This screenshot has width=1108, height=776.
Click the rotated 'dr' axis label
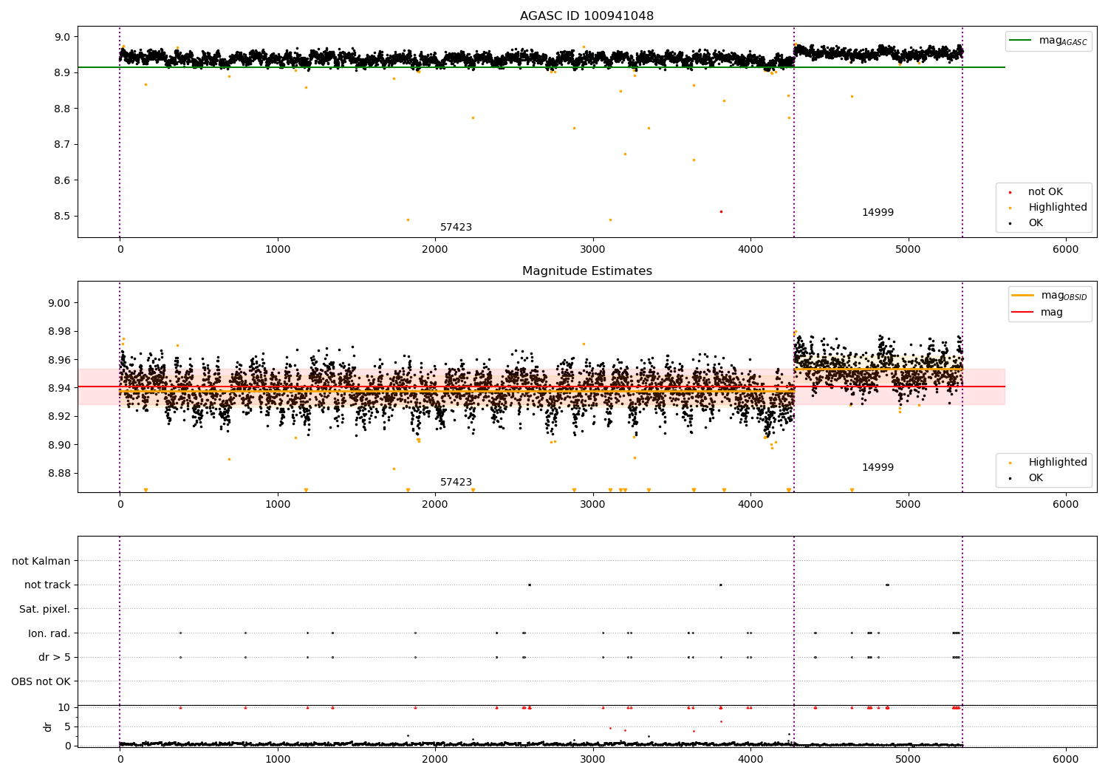click(48, 726)
